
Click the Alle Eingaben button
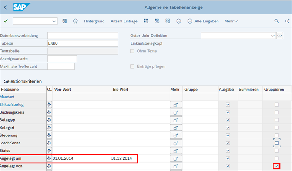(x=203, y=21)
